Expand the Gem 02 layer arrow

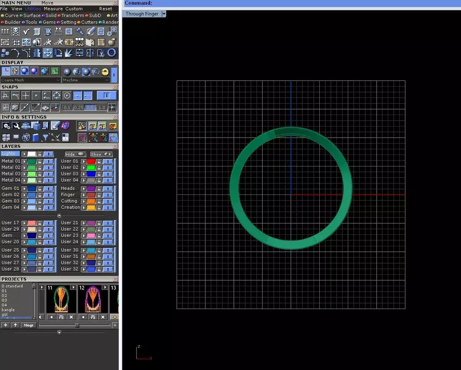click(x=25, y=195)
